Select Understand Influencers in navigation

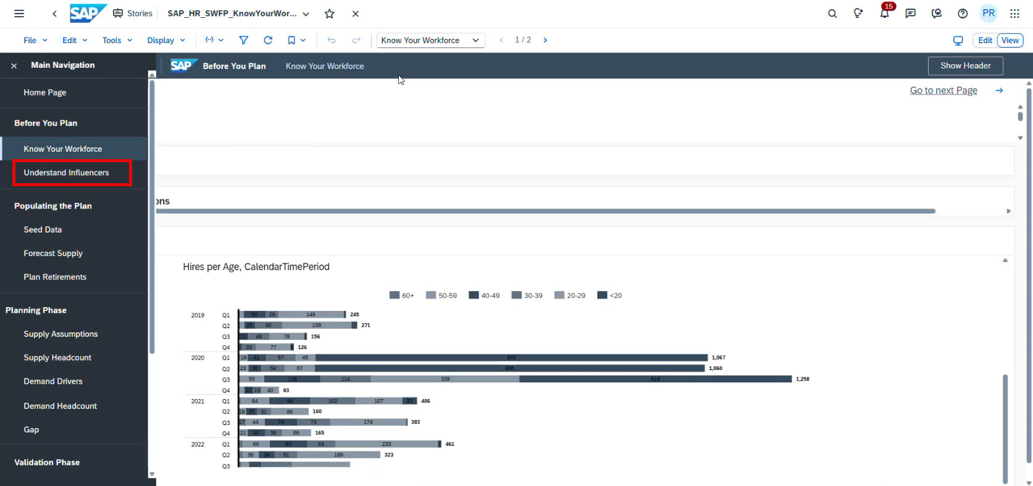tap(66, 173)
